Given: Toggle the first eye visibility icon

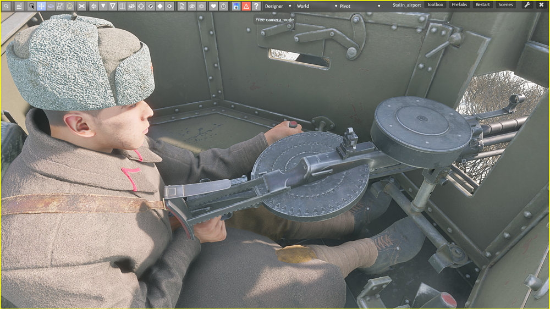Looking at the screenshot, I should point(192,6).
